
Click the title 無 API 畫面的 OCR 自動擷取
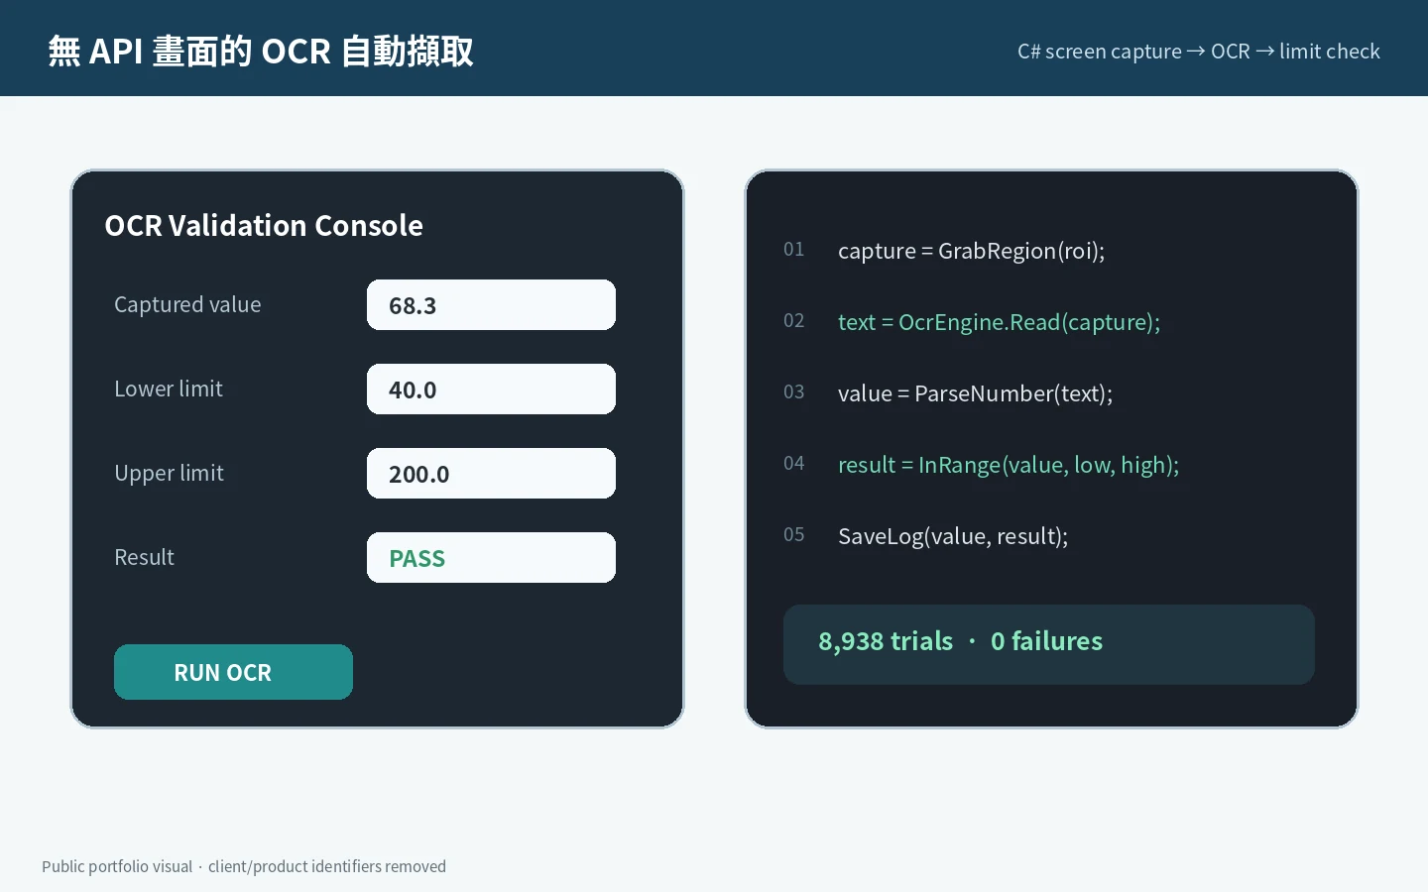click(x=261, y=51)
